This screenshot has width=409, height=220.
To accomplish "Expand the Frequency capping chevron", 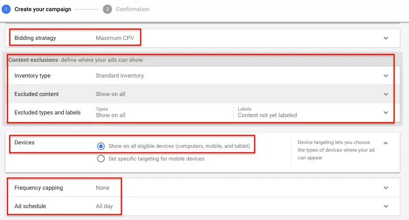I will (386, 188).
